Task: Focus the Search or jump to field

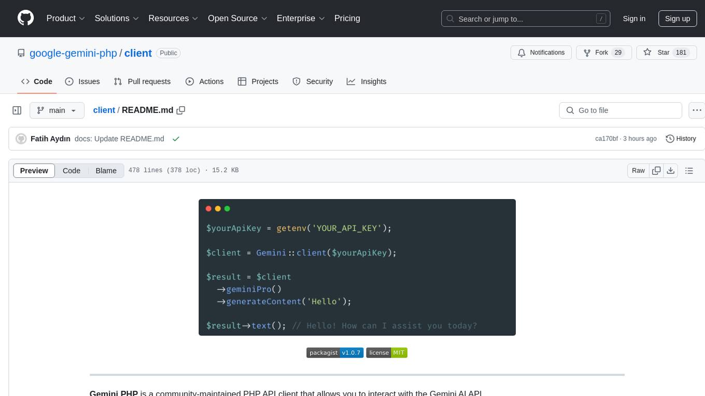Action: (526, 19)
